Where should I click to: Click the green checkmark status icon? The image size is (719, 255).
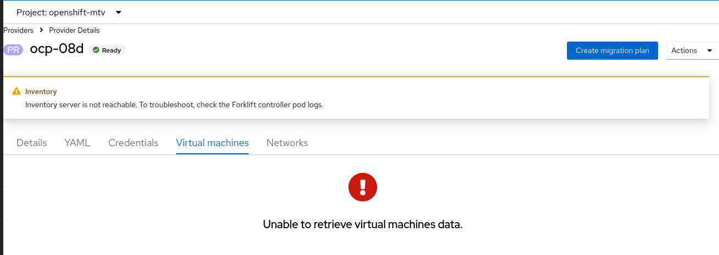click(96, 50)
